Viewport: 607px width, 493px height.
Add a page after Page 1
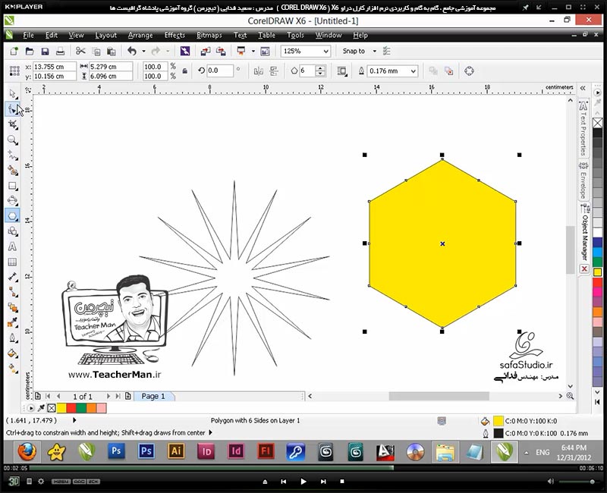tap(127, 396)
